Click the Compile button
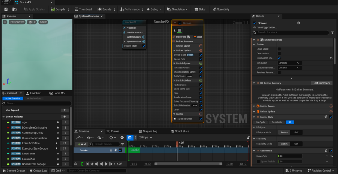The image size is (338, 174). (58, 9)
